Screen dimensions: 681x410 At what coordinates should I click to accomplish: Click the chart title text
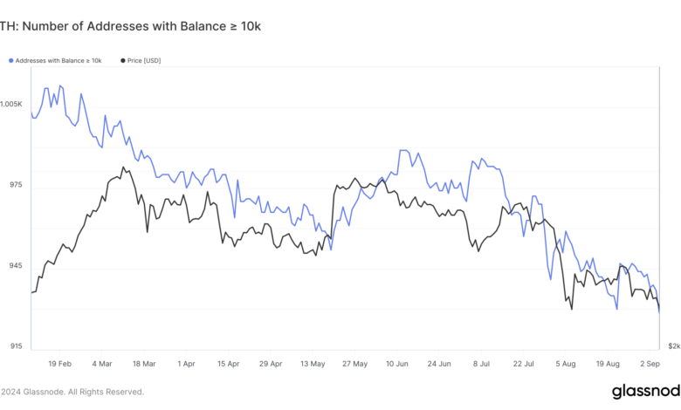coord(131,27)
